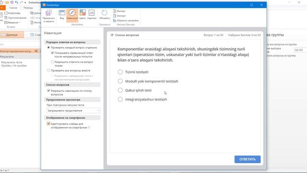Click the open folder icon in quick access toolbar
The height and width of the screenshot is (173, 307).
(x=7, y=2)
